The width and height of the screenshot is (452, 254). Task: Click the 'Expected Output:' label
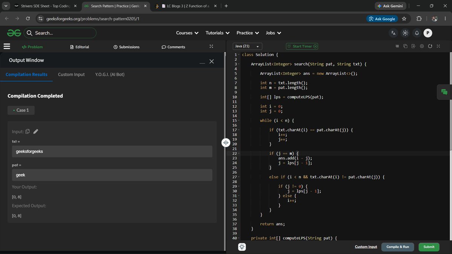pyautogui.click(x=29, y=206)
